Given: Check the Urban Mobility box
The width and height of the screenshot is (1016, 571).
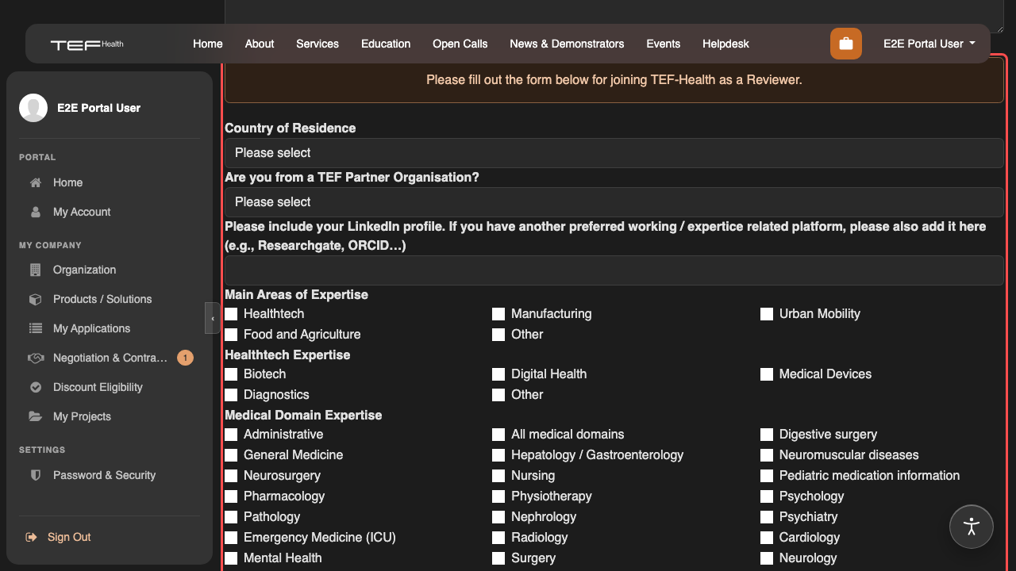Looking at the screenshot, I should tap(767, 314).
